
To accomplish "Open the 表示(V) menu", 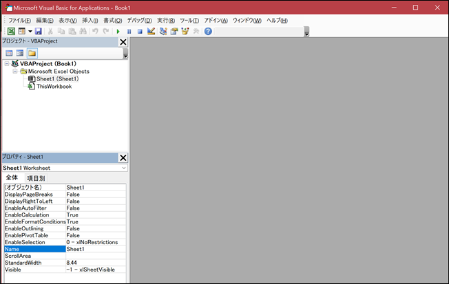I will pos(68,21).
